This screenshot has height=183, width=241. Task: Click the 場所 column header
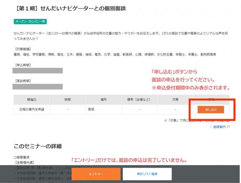pyautogui.click(x=104, y=100)
